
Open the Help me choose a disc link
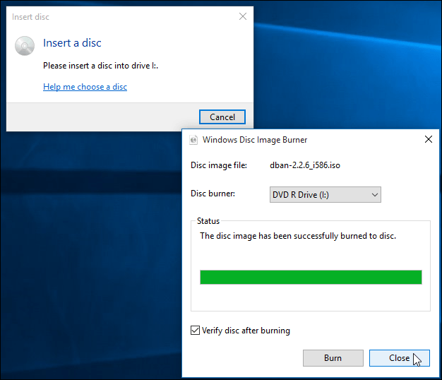85,87
